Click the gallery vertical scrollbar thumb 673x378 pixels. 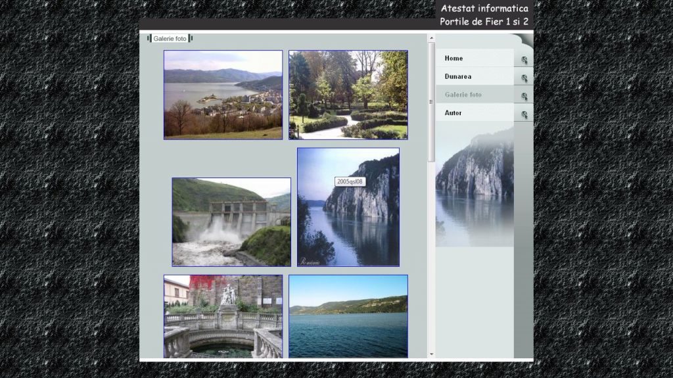click(432, 102)
